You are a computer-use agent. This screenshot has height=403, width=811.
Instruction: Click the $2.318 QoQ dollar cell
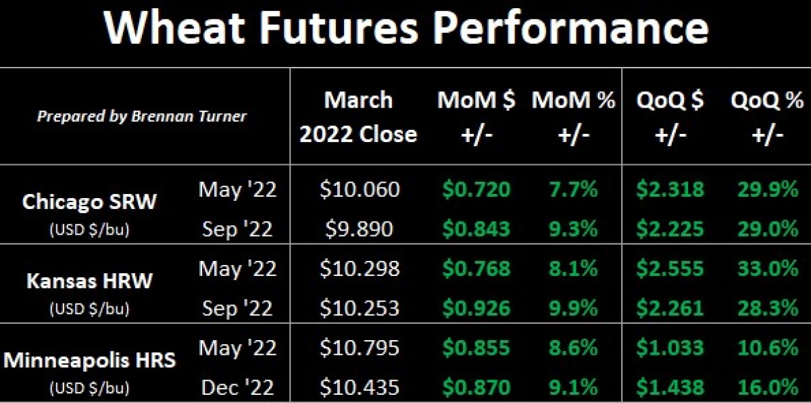669,190
